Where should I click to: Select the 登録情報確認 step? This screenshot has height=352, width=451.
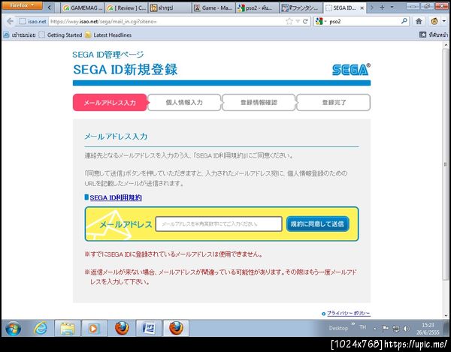coord(259,103)
